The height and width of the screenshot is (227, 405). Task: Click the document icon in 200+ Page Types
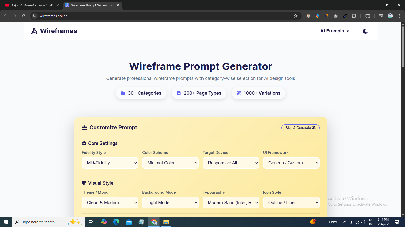coord(179,93)
